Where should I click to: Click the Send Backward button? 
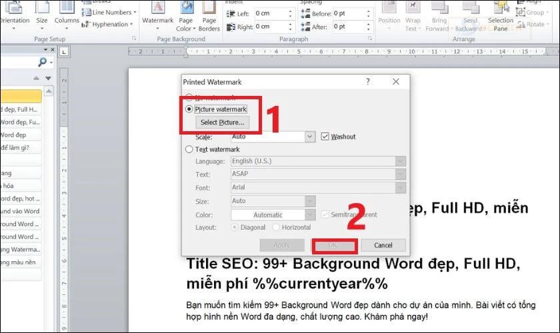coord(470,16)
